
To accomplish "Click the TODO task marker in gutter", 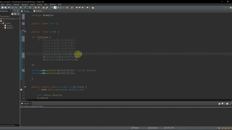I will (x=21, y=90).
